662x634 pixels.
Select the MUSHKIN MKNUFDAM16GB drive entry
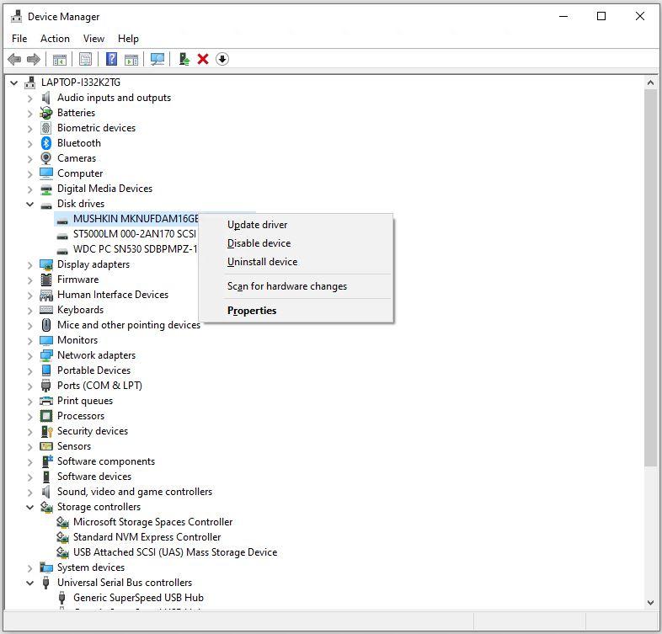[136, 219]
